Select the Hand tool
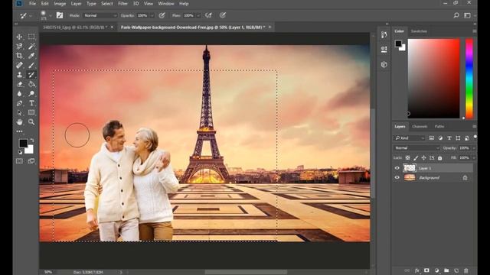This screenshot has height=275, width=490. tap(19, 122)
